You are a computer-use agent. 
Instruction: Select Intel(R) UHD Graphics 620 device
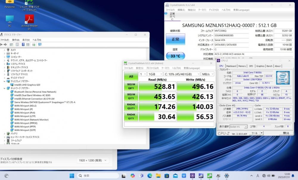click(27, 85)
